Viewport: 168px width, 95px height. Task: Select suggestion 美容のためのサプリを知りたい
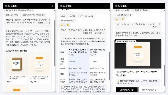point(34,15)
